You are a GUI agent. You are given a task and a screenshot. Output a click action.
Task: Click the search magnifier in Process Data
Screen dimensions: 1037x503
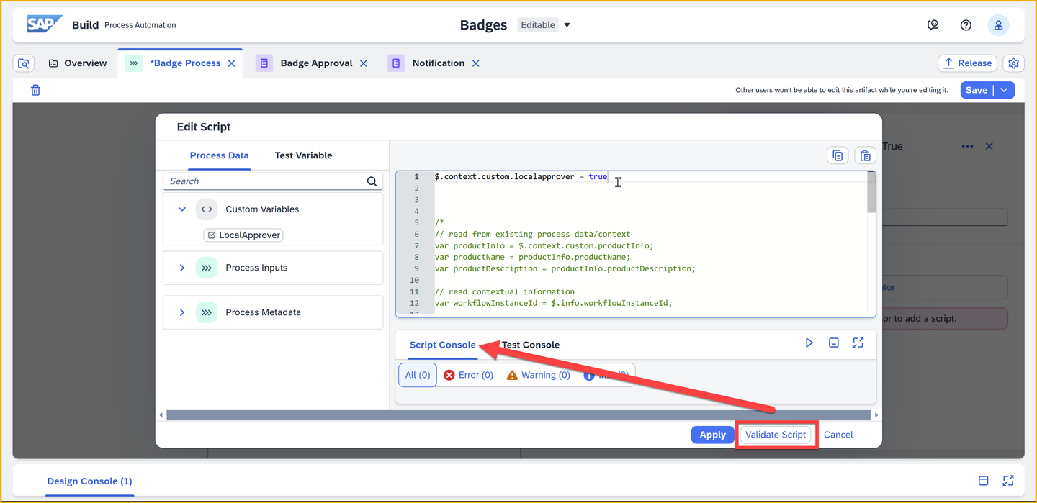[372, 181]
